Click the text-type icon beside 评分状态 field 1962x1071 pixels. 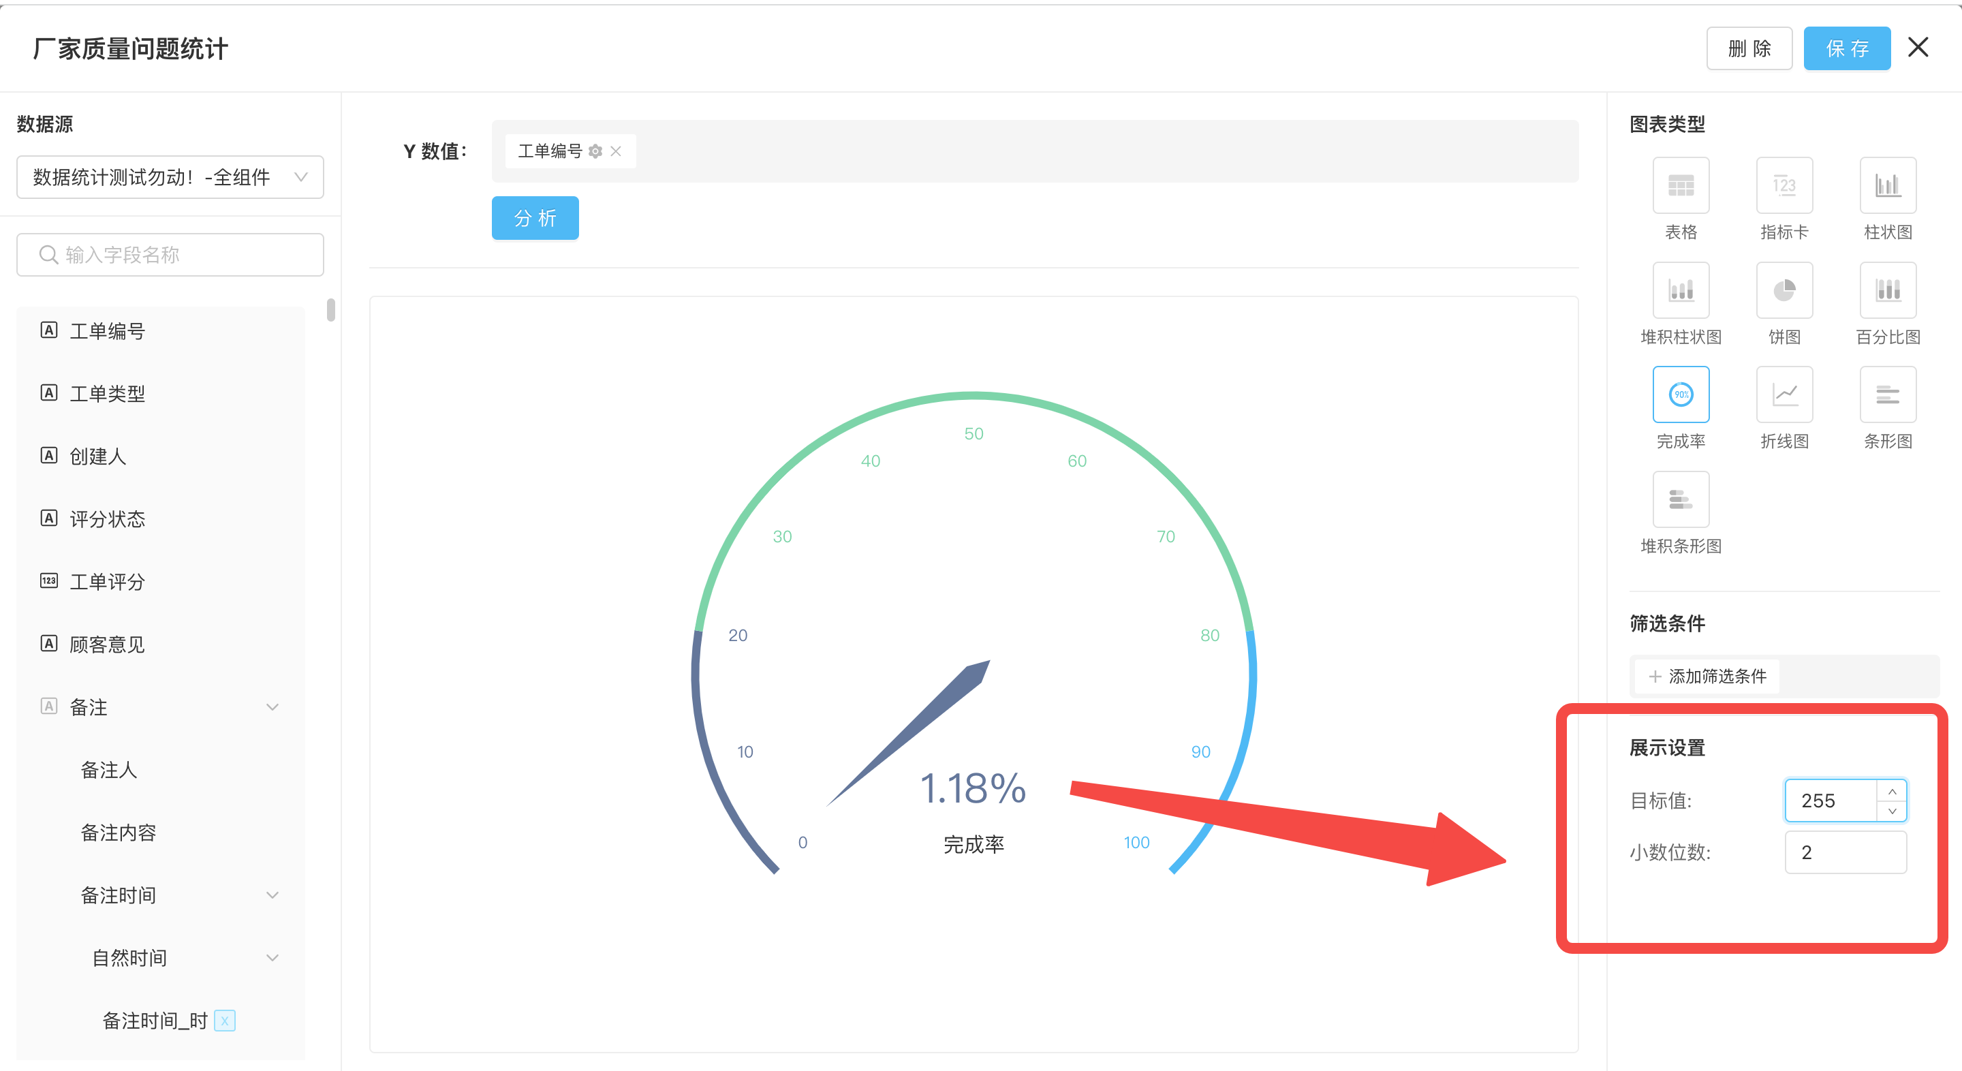point(49,518)
